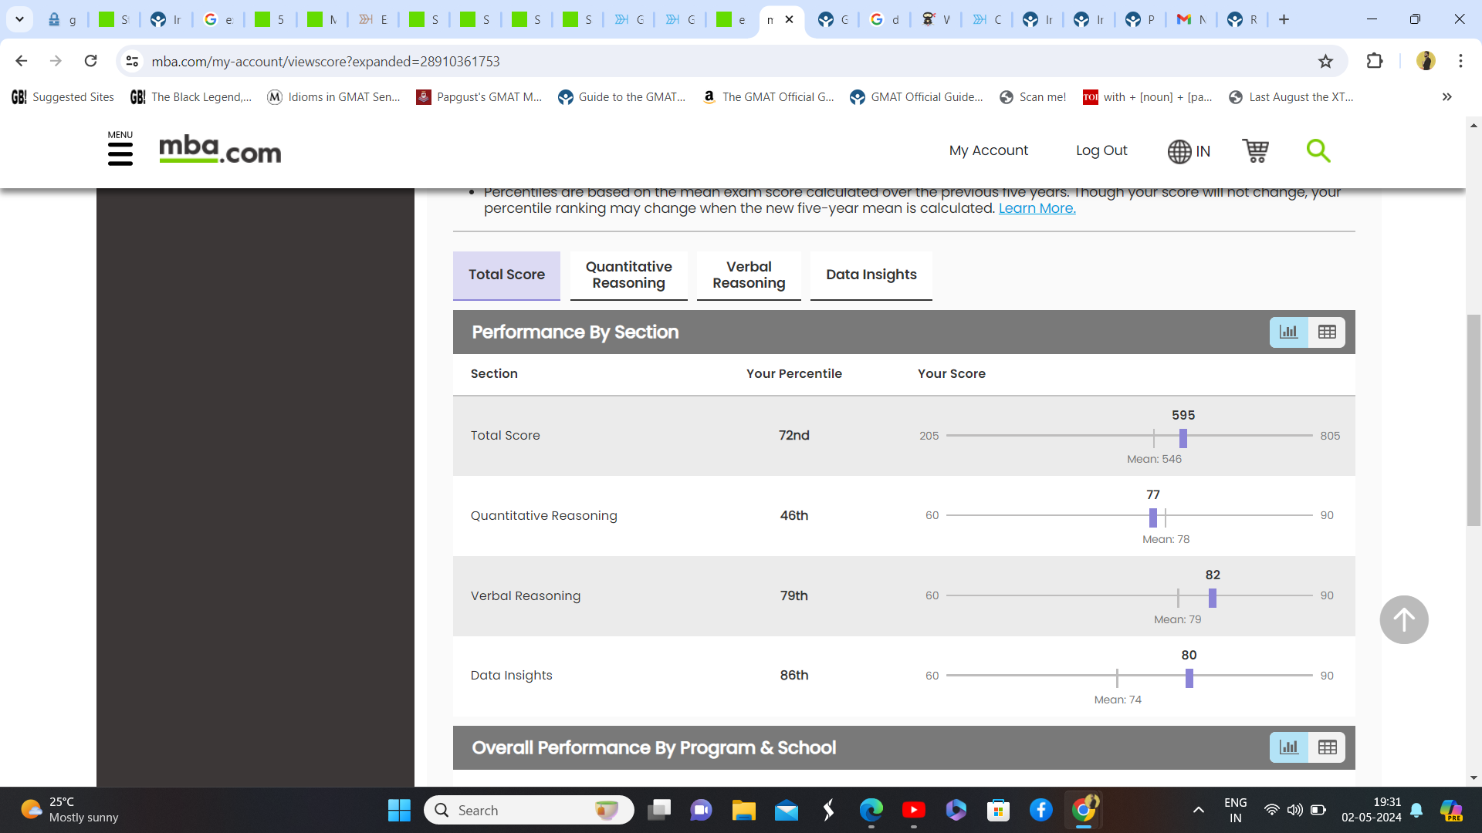Open the Data Insights score tab
Screen dimensions: 1482x833
pos(871,275)
